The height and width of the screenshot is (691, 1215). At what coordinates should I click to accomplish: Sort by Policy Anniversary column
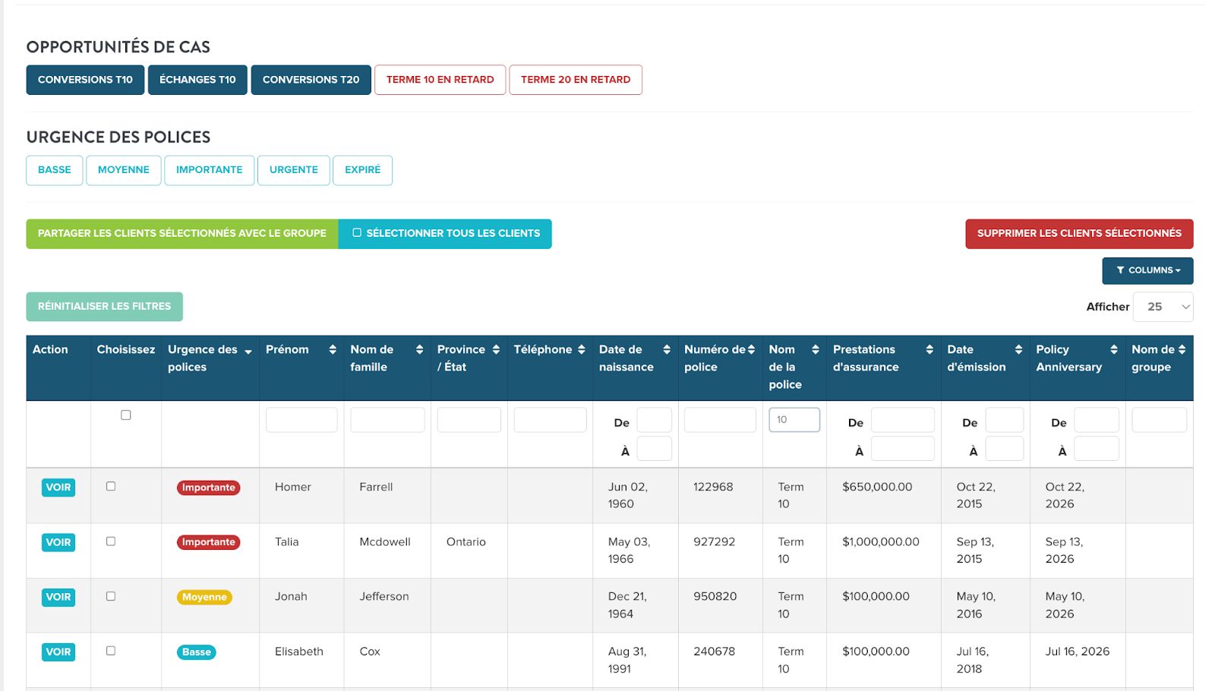click(1113, 349)
